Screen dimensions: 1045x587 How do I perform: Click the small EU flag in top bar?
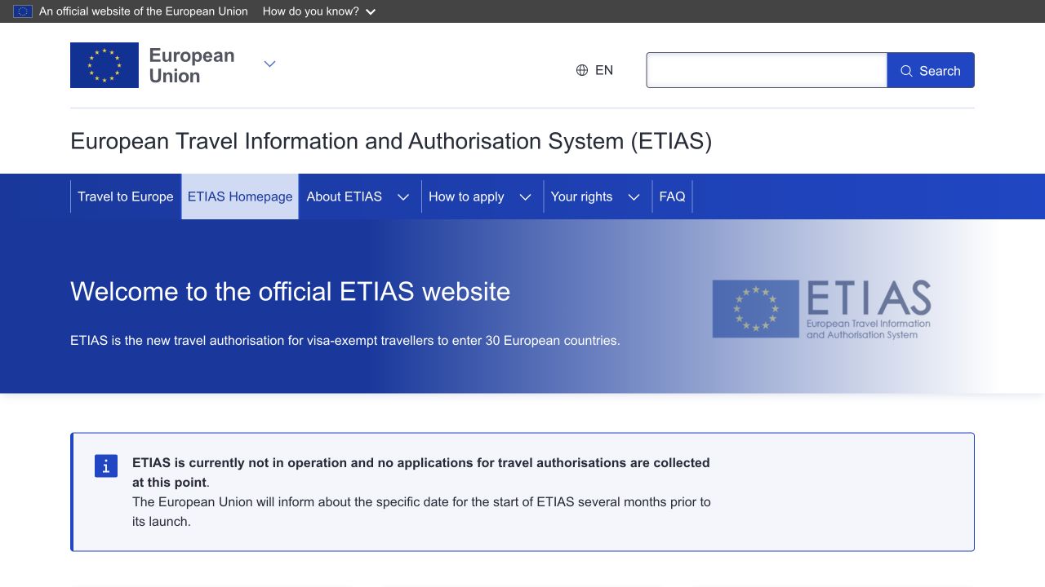pos(23,11)
